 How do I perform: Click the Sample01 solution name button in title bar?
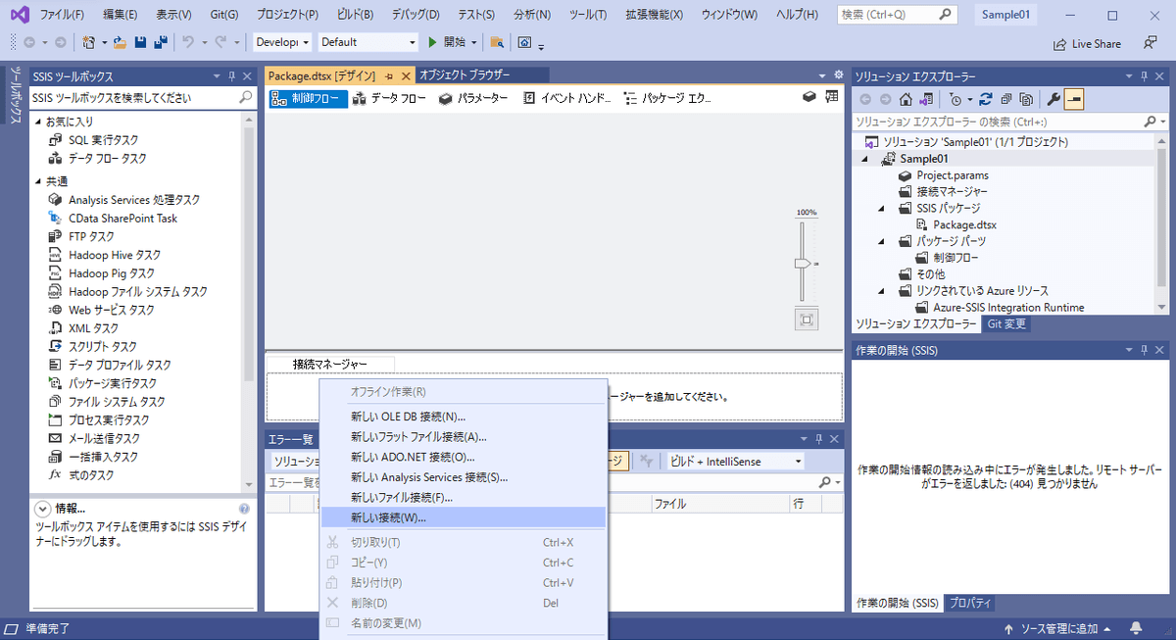[x=1006, y=15]
